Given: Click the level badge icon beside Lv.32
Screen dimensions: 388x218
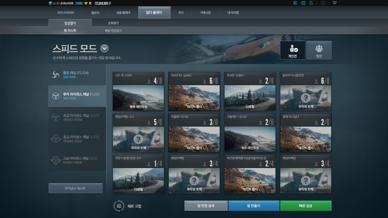Looking at the screenshot, I should [x=50, y=3].
